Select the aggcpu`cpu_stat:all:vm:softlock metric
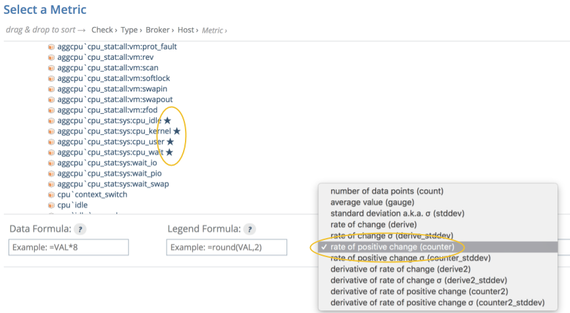The height and width of the screenshot is (313, 570). point(113,78)
